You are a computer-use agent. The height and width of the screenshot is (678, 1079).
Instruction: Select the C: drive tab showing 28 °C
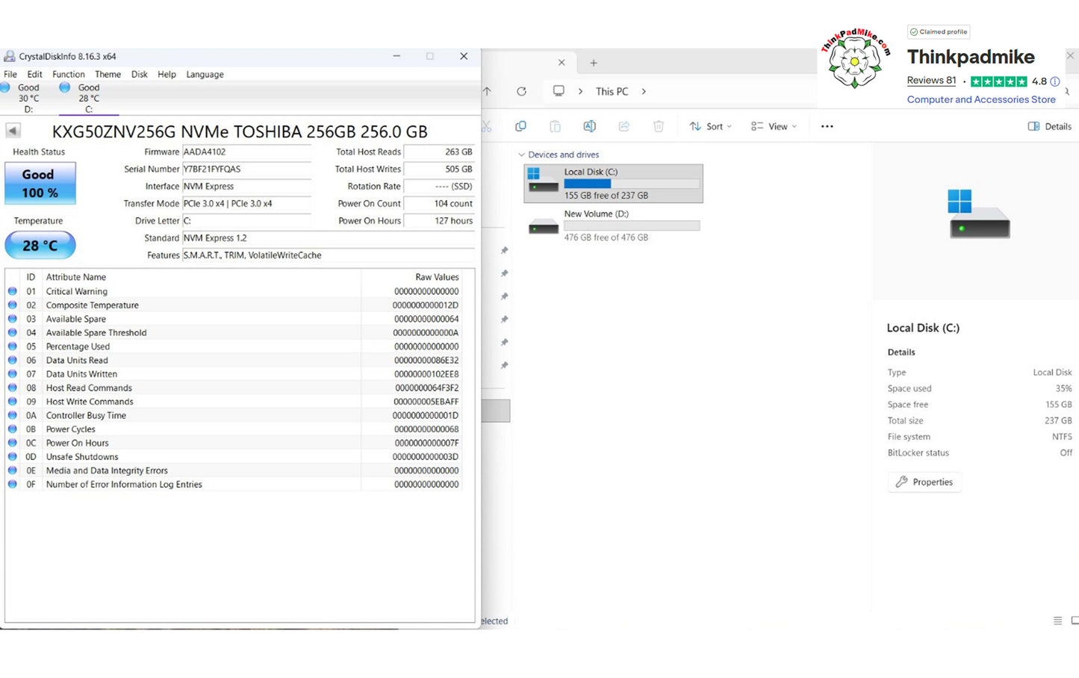point(88,98)
